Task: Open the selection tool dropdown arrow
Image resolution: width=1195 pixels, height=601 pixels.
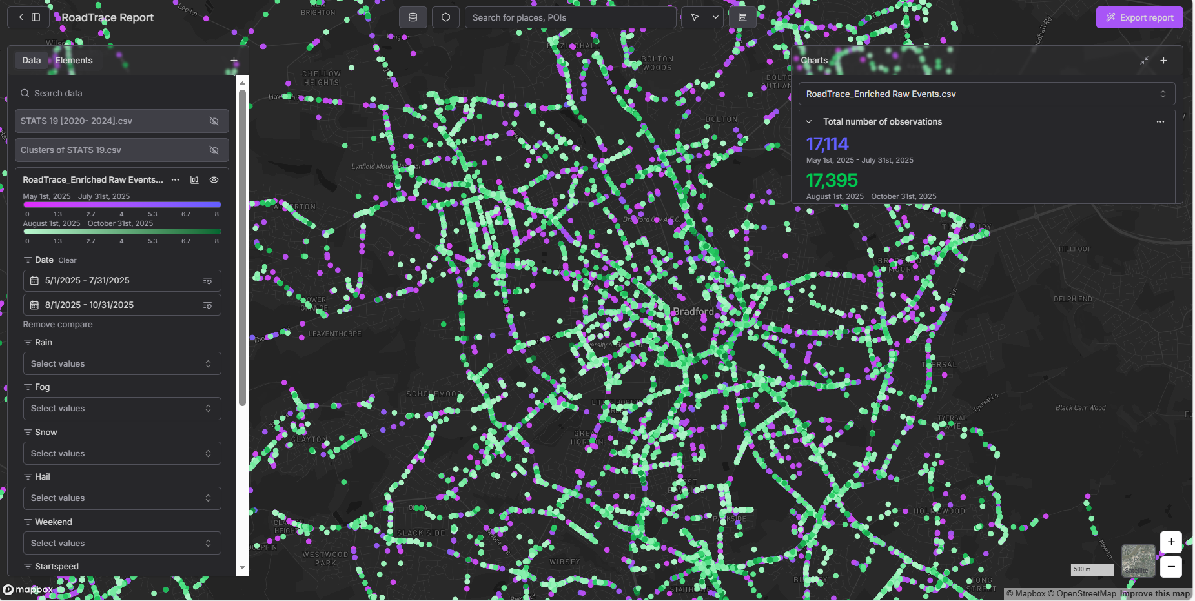Action: tap(715, 17)
